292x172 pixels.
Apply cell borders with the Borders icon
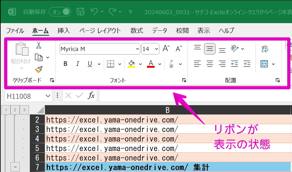[x=110, y=64]
